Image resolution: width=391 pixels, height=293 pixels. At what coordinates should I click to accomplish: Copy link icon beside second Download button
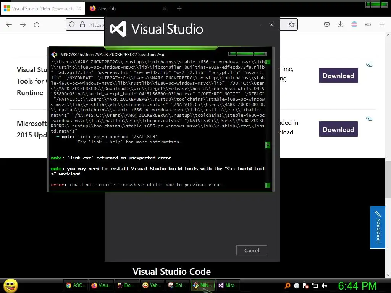369,119
